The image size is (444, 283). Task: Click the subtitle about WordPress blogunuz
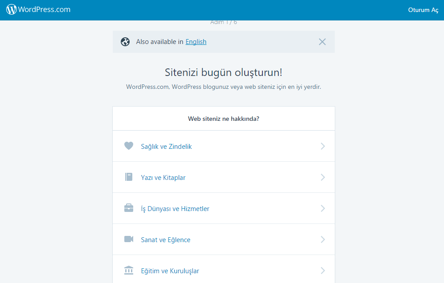click(x=224, y=87)
